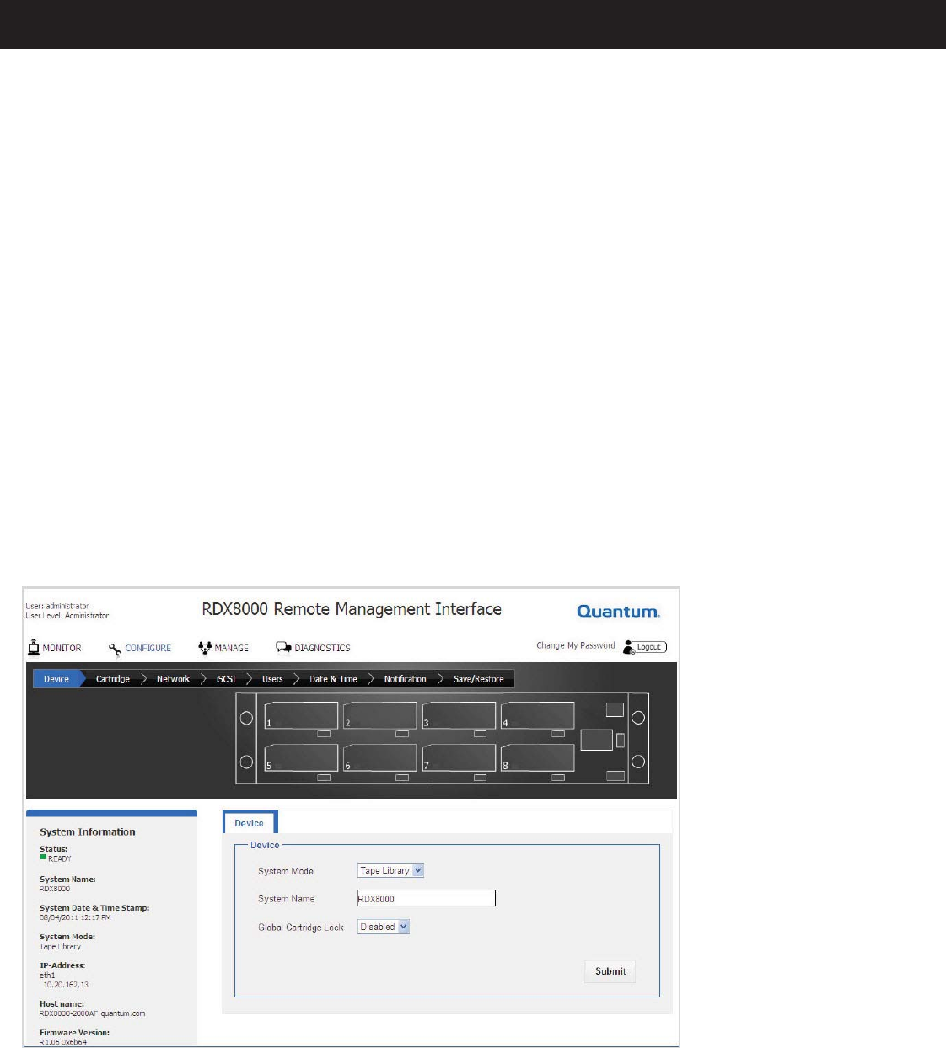Go to the Notification configuration step
Viewport: 946px width, 1048px height.
(x=405, y=679)
